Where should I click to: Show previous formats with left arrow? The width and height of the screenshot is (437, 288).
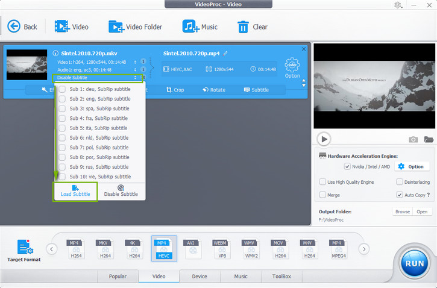[x=52, y=249]
